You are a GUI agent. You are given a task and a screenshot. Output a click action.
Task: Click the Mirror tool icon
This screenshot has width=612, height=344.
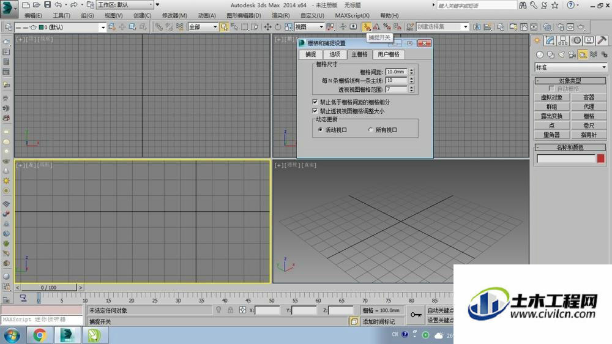pyautogui.click(x=477, y=27)
